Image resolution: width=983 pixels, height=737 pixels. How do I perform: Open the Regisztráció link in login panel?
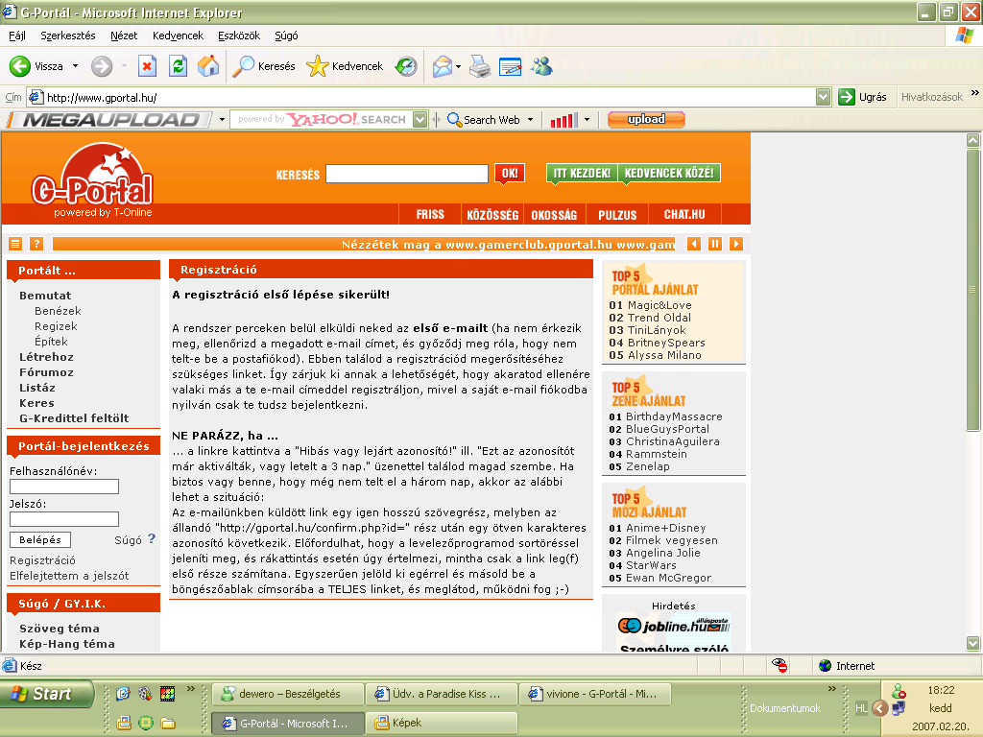coord(42,560)
